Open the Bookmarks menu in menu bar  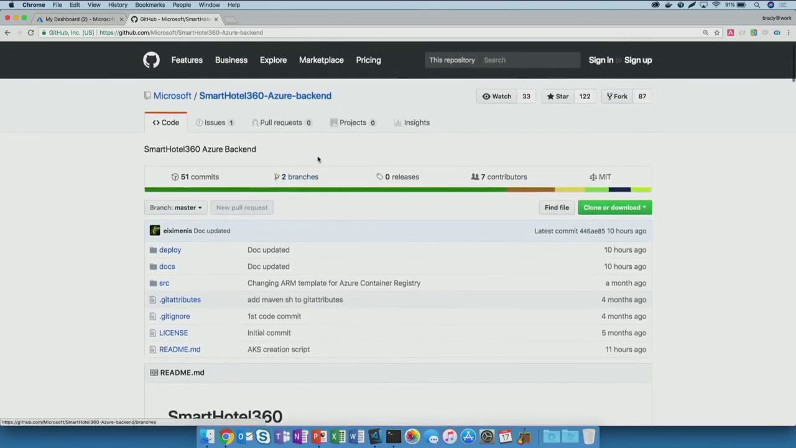[x=150, y=5]
